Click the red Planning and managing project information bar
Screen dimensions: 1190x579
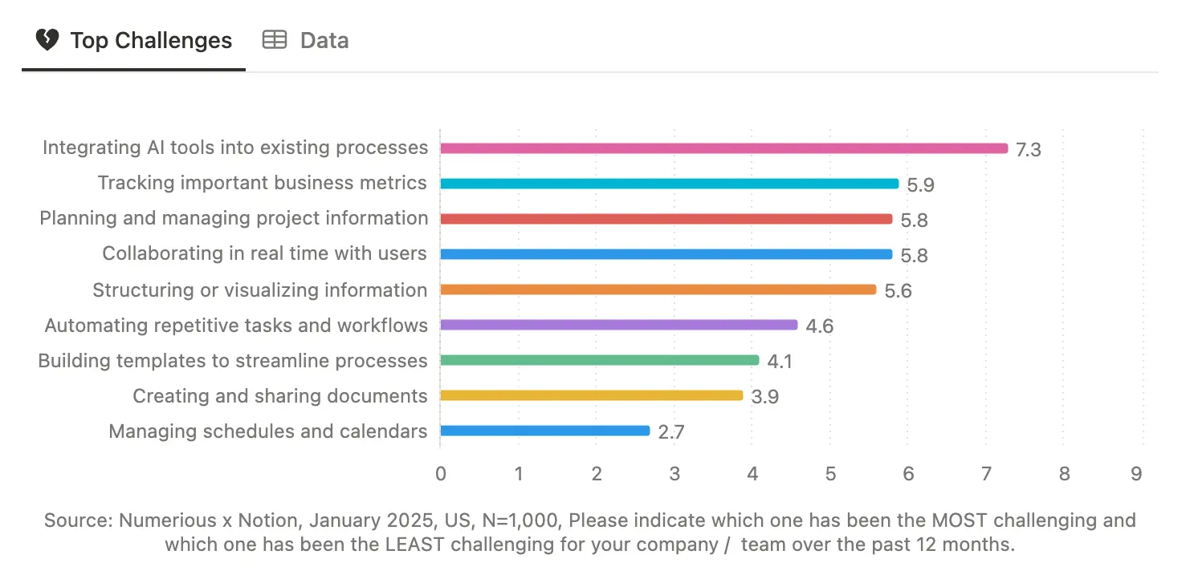pyautogui.click(x=658, y=218)
